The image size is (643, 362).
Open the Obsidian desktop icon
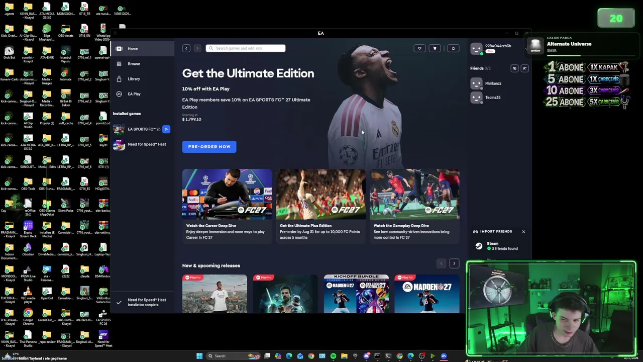(x=28, y=250)
